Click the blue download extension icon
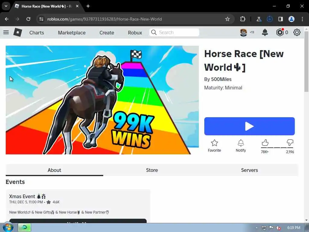 click(x=269, y=19)
